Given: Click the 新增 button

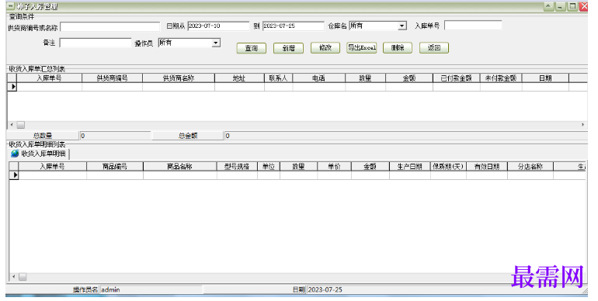Looking at the screenshot, I should pyautogui.click(x=288, y=48).
